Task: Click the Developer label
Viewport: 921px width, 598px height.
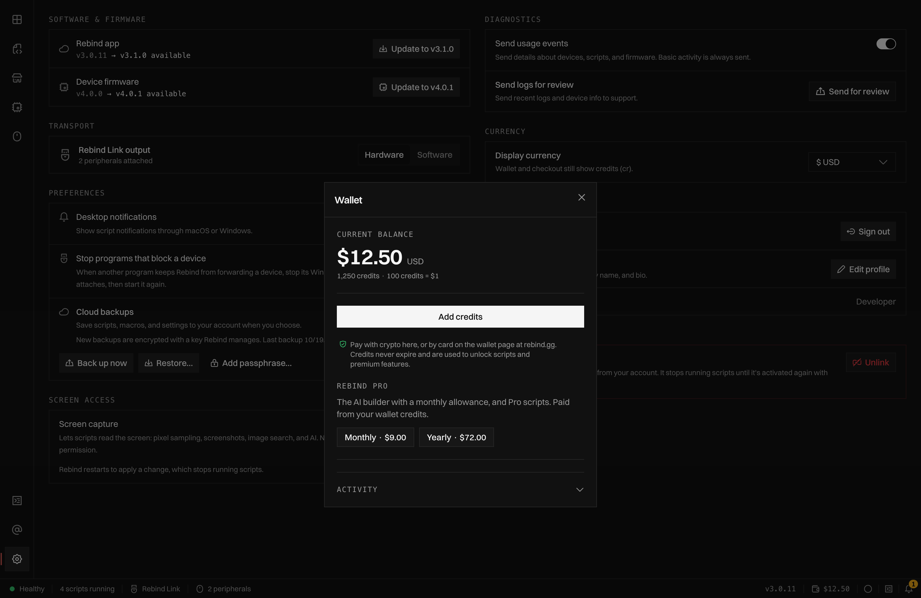Action: pos(876,301)
